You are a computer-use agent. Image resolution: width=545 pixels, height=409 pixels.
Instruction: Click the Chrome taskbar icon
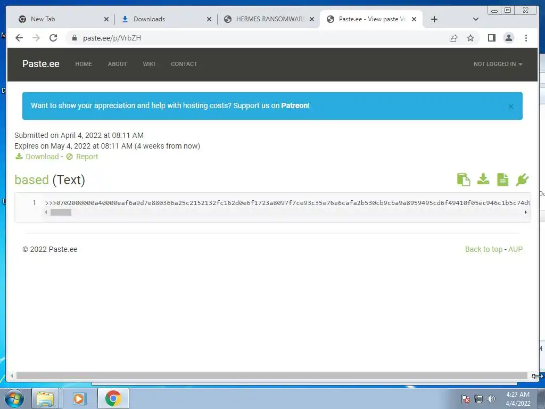coord(113,398)
